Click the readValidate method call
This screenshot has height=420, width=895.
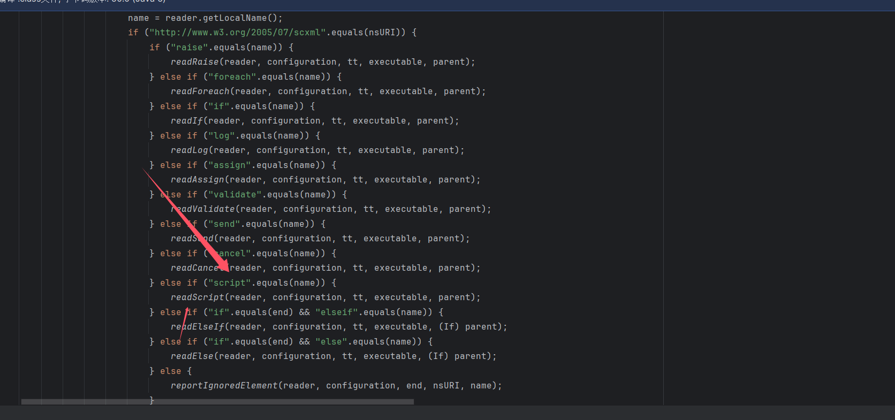tap(203, 209)
